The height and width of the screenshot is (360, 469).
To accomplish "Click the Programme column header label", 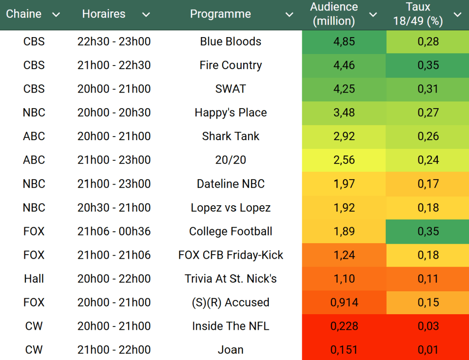I will pyautogui.click(x=220, y=14).
